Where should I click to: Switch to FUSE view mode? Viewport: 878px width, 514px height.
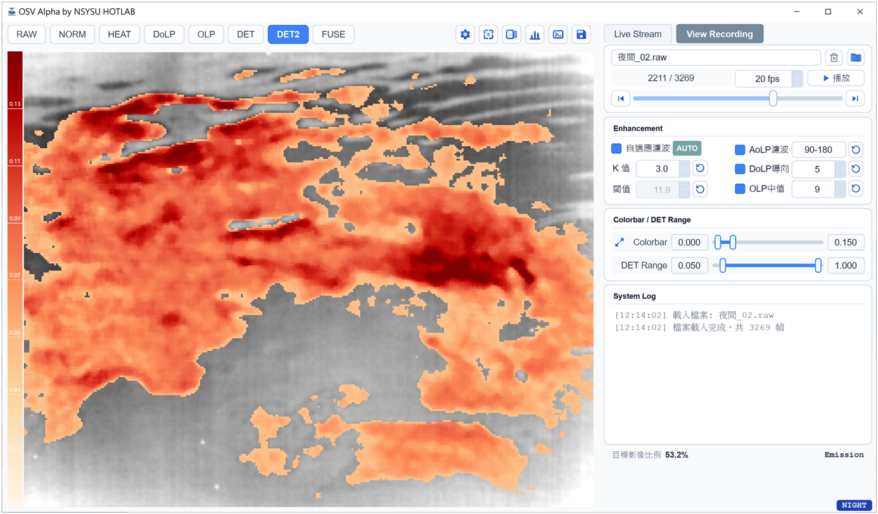click(x=333, y=35)
